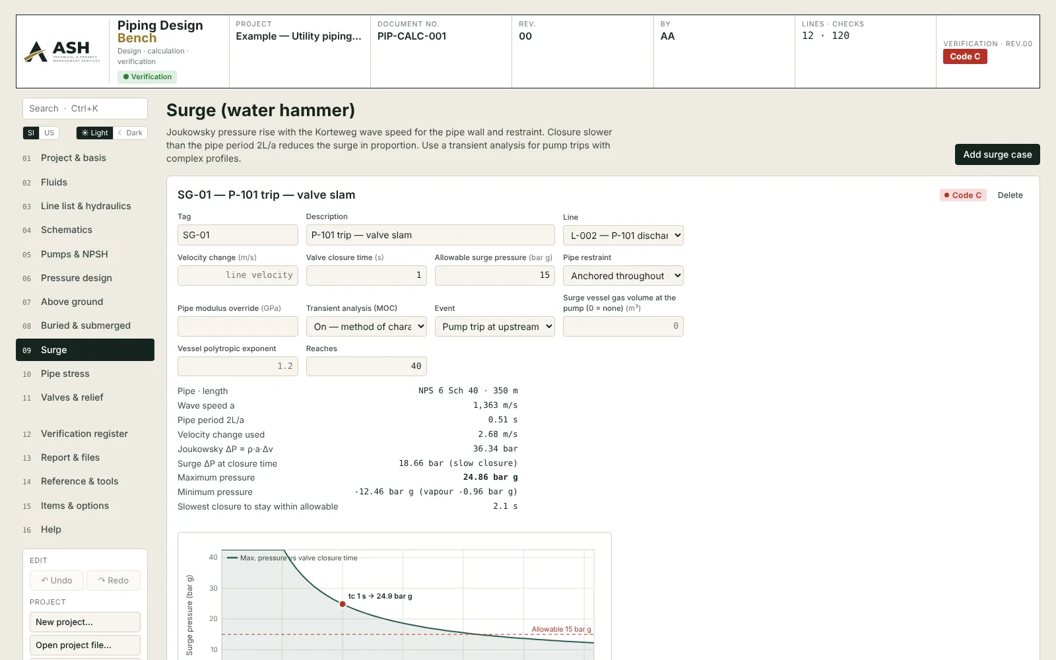
Task: Open the Verification register
Action: [85, 434]
